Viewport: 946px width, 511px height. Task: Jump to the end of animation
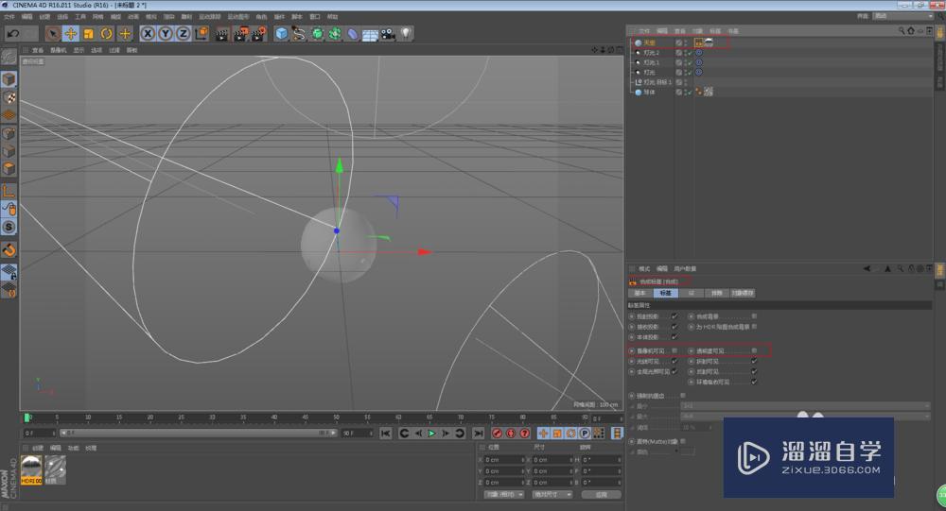[479, 434]
